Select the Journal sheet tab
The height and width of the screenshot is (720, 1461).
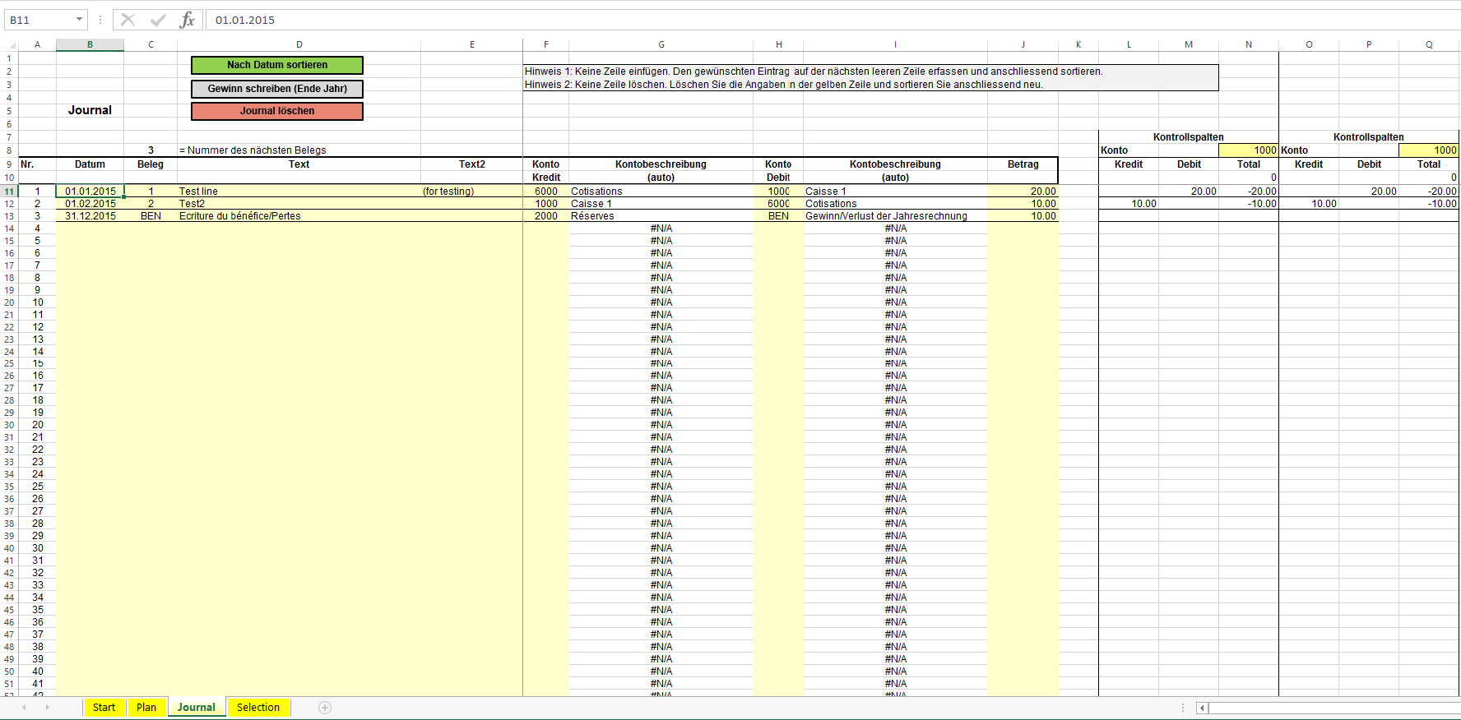(196, 707)
